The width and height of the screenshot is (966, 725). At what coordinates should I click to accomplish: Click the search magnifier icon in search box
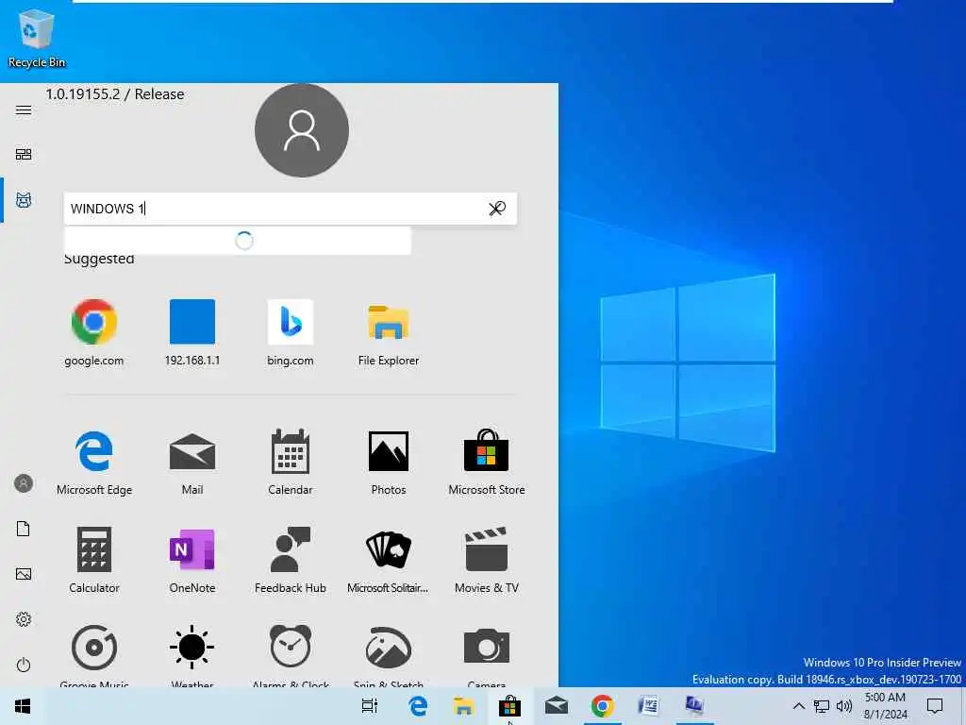(x=496, y=209)
